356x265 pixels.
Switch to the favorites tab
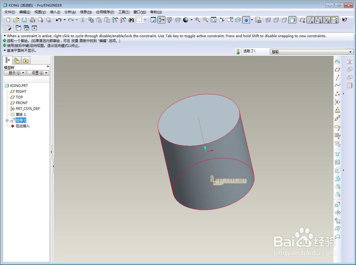26,60
